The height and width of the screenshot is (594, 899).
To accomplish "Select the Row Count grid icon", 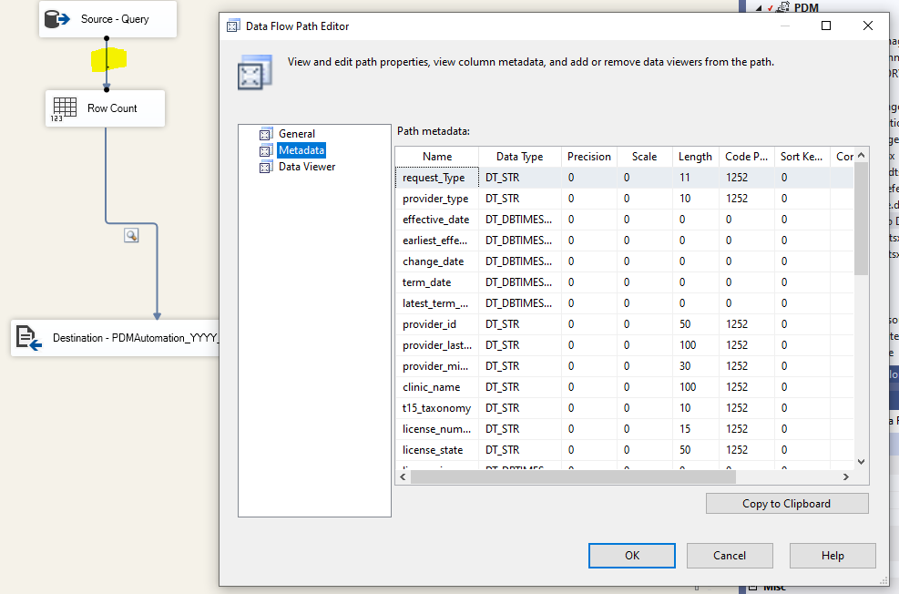I will coord(64,109).
